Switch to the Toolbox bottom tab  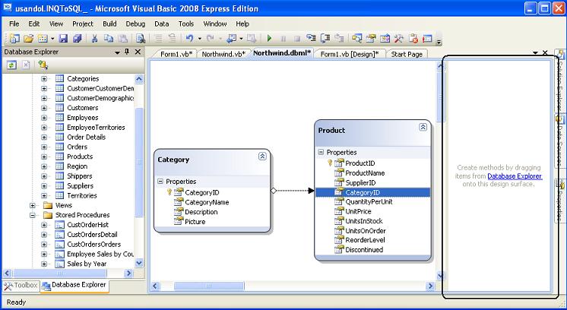21,286
